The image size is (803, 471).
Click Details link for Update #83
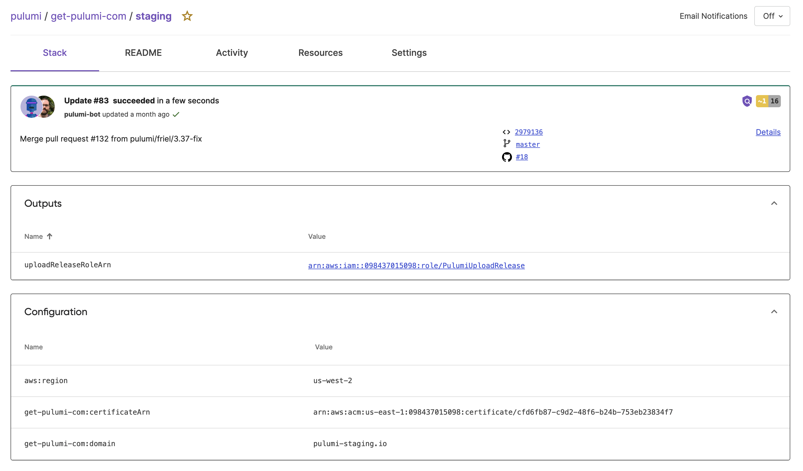[768, 131]
